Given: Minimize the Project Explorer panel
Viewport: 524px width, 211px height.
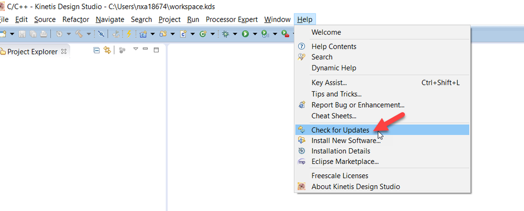Looking at the screenshot, I should (x=145, y=49).
